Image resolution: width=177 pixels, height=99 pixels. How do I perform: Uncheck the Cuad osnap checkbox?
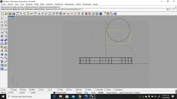coord(77,90)
